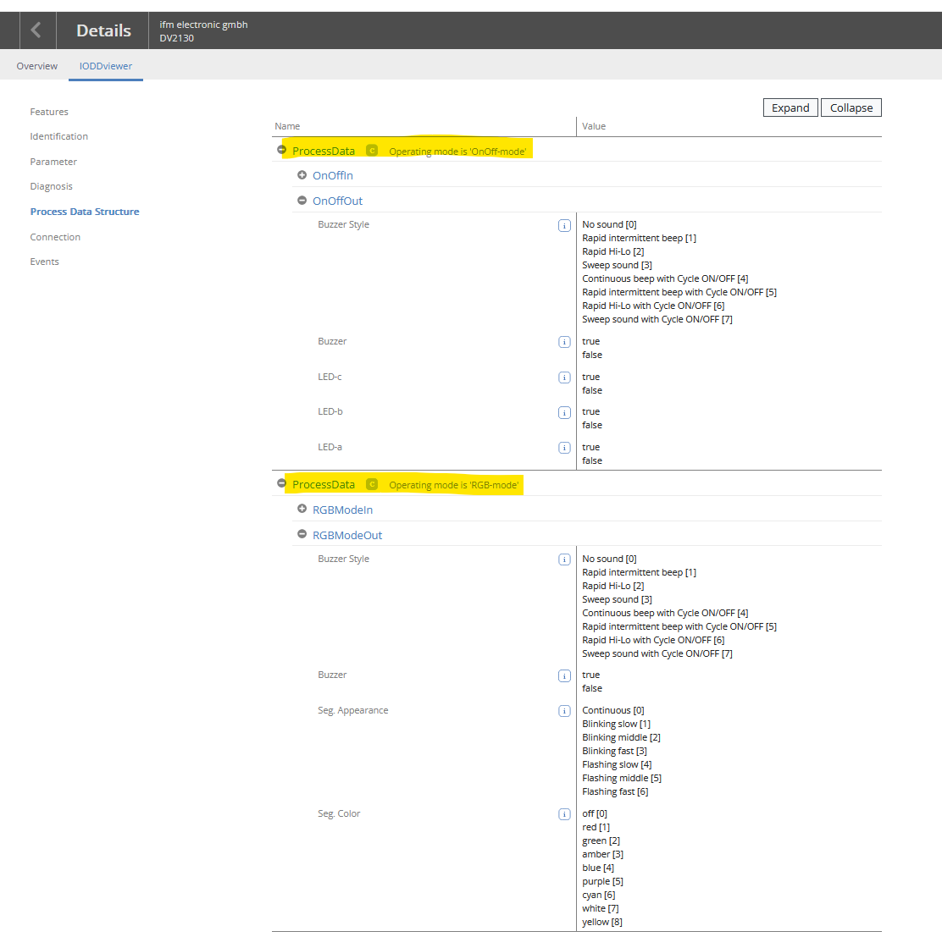Expand the RGBModeIn node
The width and height of the screenshot is (942, 948).
tap(302, 509)
